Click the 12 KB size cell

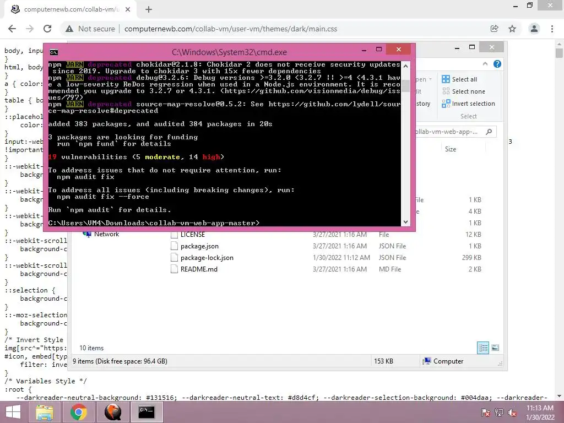(x=473, y=235)
